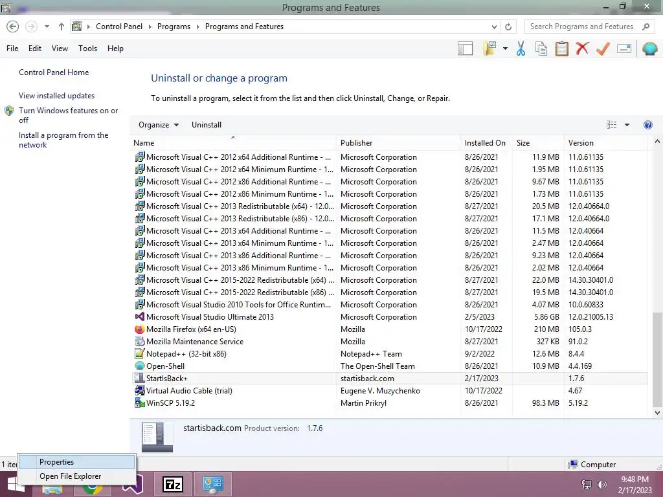Image resolution: width=663 pixels, height=497 pixels.
Task: Select Mozilla Firefox (x64 en-US) row
Action: pos(389,329)
